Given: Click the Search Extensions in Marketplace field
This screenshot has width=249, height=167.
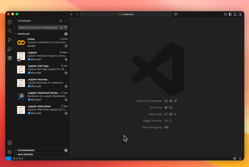Looking at the screenshot, I should point(38,28).
